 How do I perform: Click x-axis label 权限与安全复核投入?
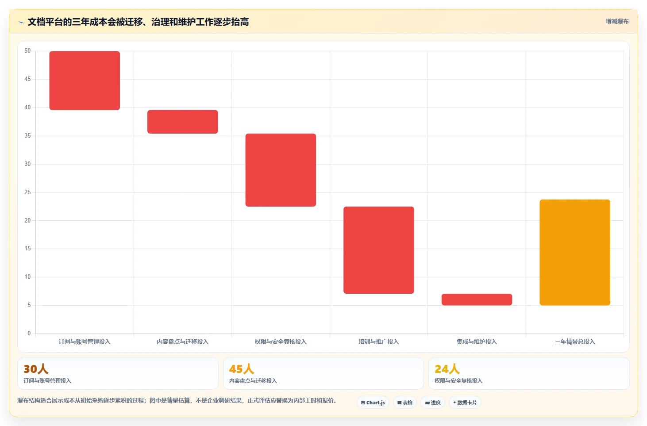[281, 342]
